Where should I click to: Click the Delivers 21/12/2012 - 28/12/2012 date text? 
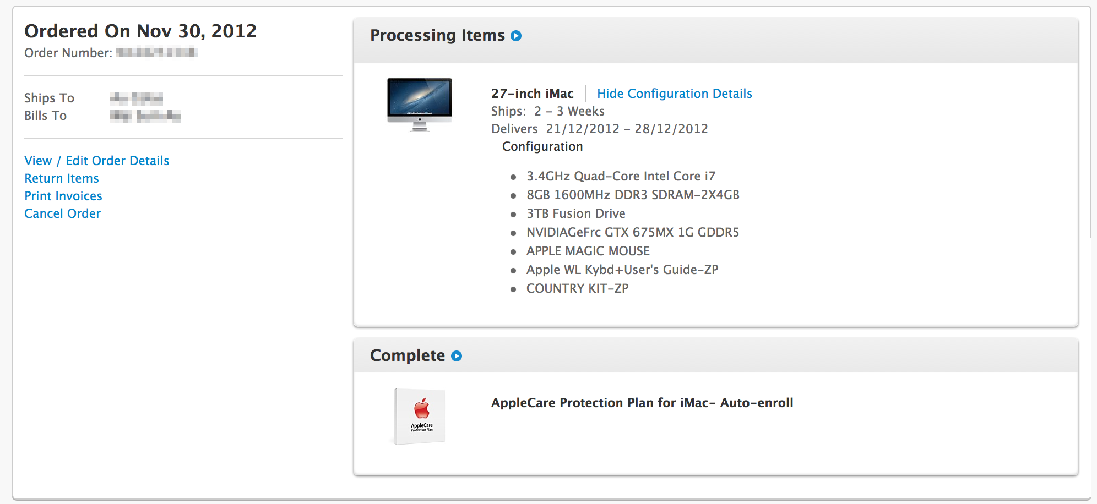point(600,129)
